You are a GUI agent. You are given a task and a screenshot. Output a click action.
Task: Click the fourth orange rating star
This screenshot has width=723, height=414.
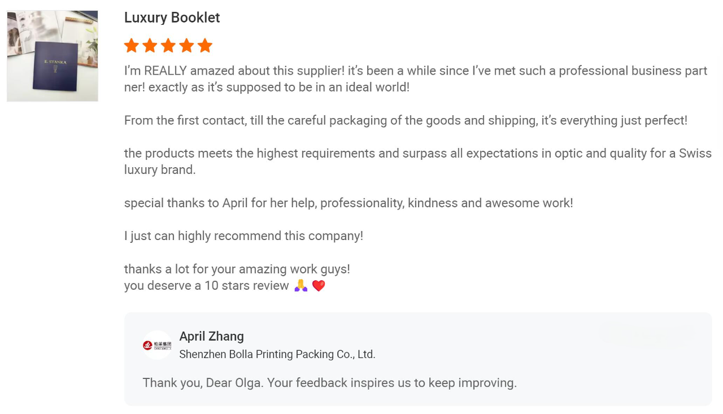(186, 46)
